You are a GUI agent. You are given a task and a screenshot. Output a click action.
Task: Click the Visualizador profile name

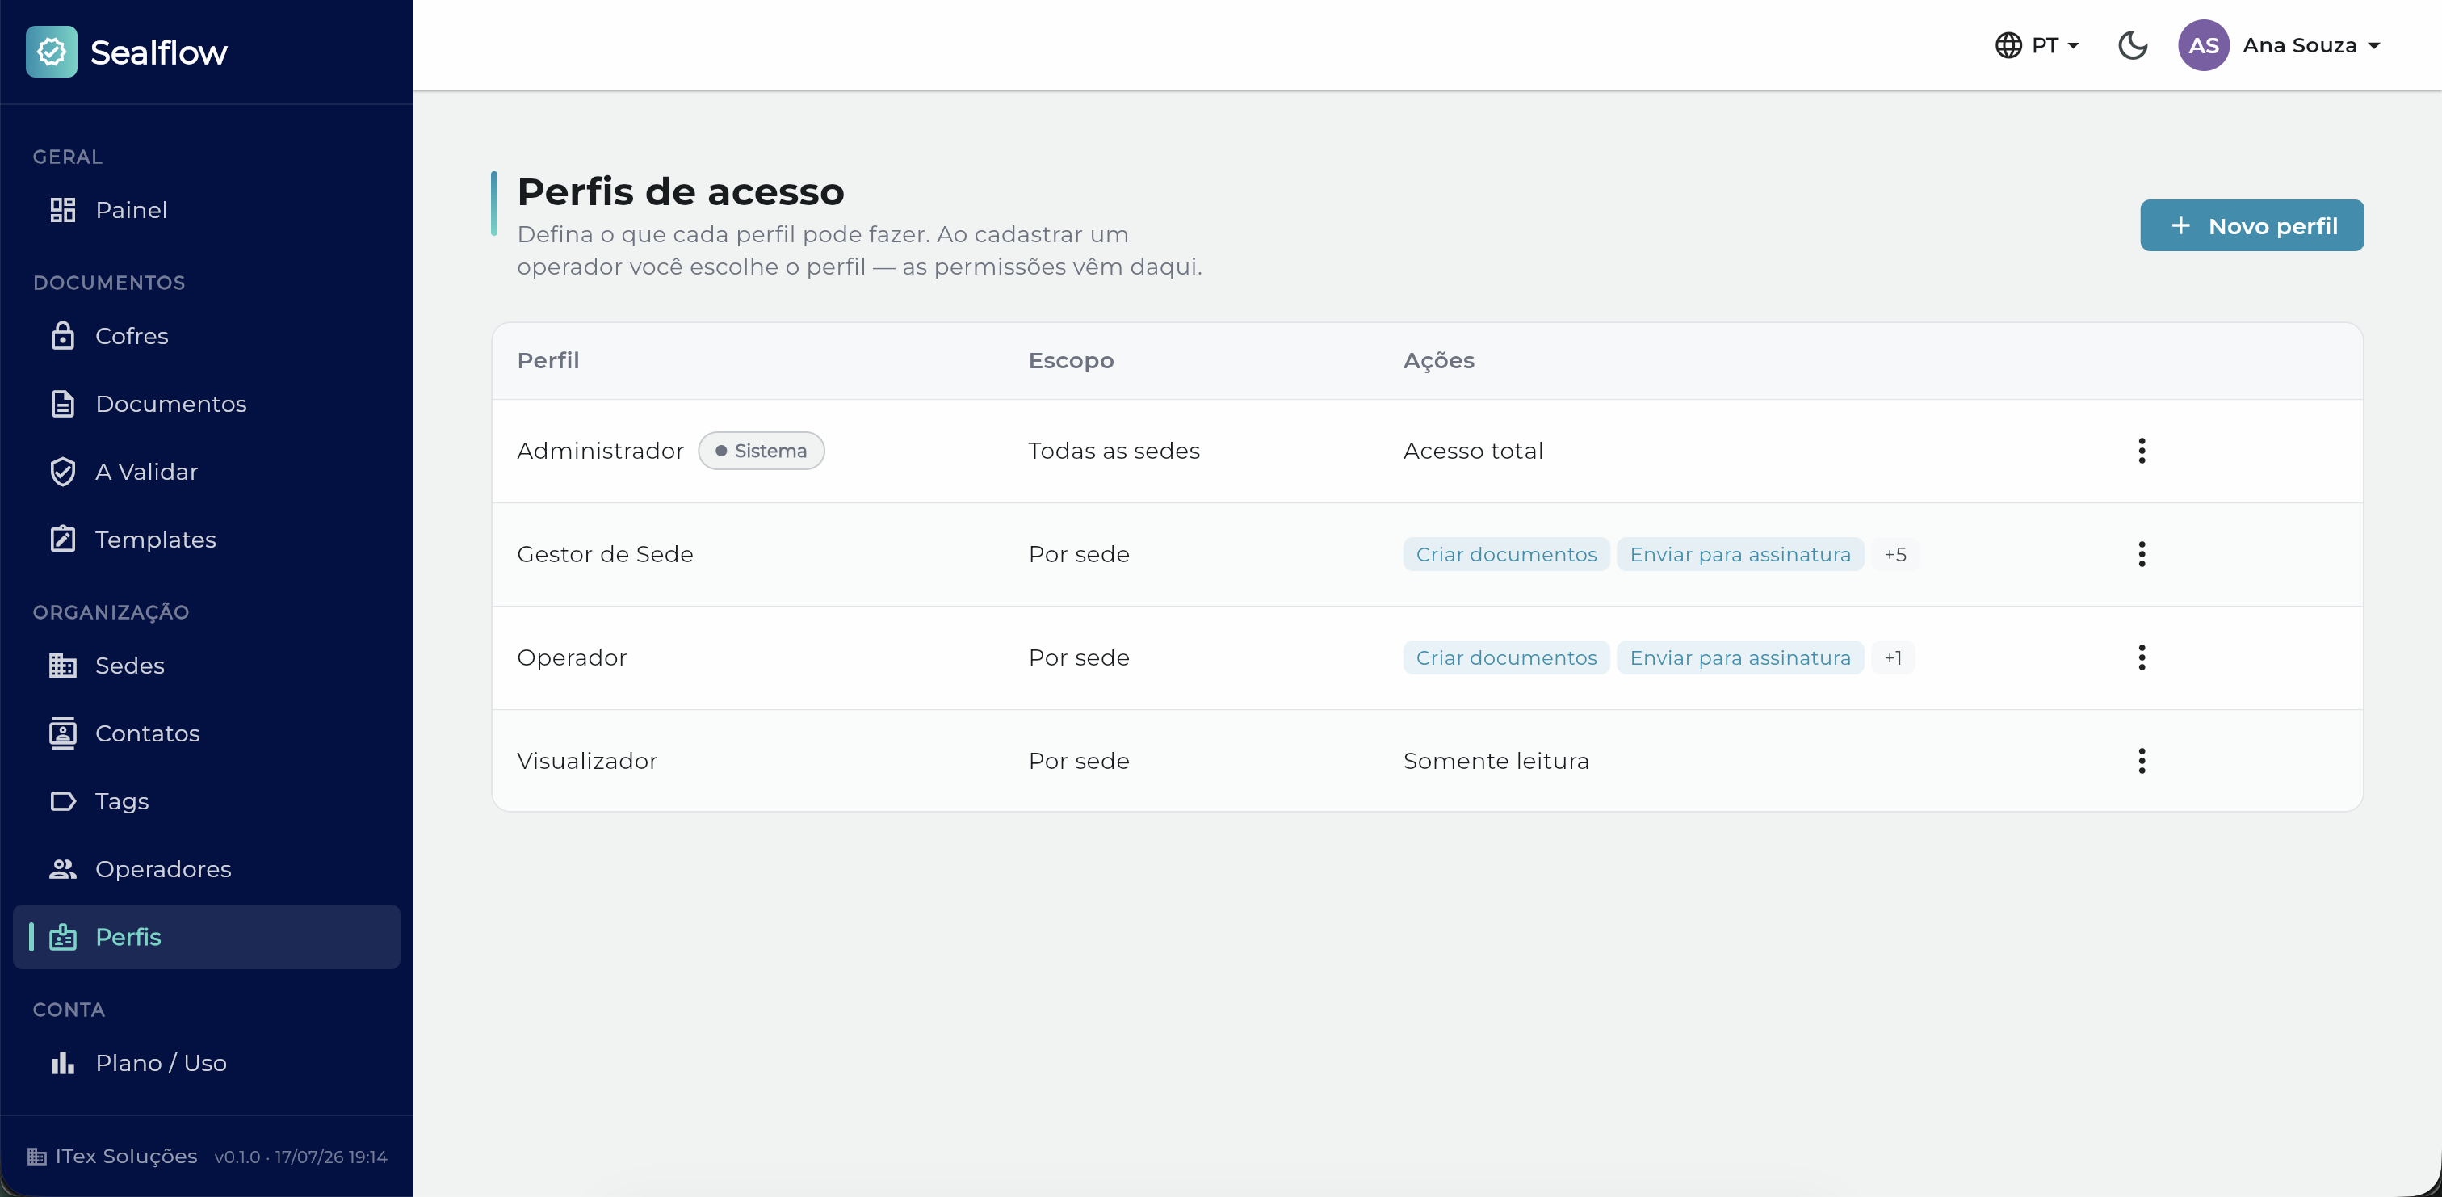pos(587,761)
